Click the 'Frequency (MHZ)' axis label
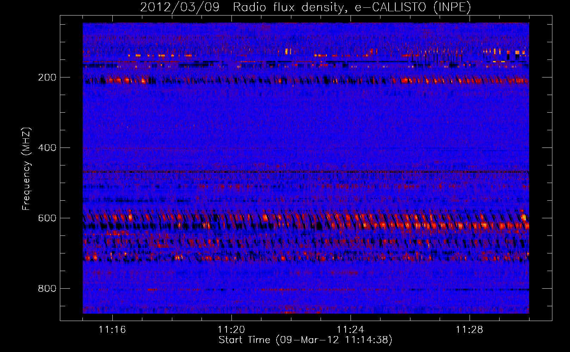The width and height of the screenshot is (570, 352). tap(26, 169)
